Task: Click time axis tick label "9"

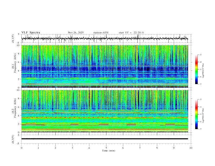Action: (x=174, y=148)
